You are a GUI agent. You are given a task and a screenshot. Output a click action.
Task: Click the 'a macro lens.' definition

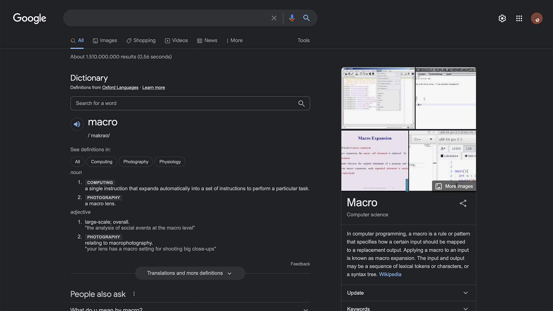[100, 204]
